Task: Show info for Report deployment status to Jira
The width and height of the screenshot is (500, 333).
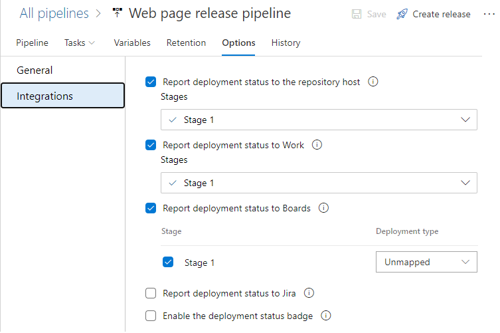Action: coord(309,292)
